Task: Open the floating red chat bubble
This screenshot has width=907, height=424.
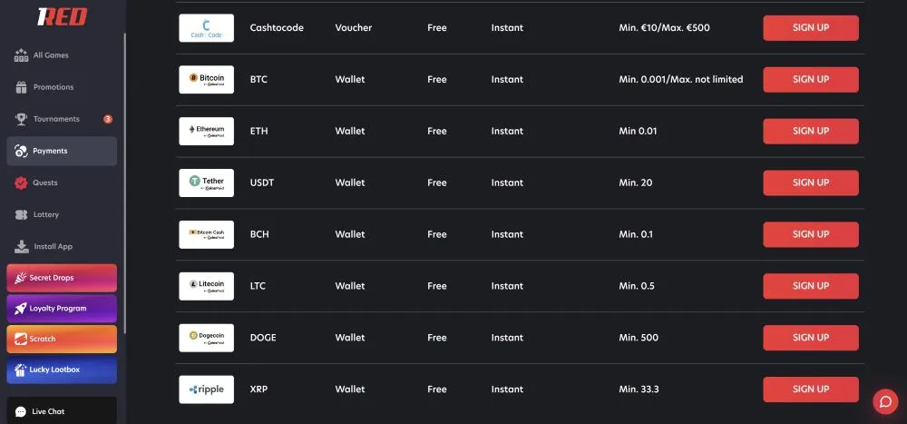Action: coord(885,402)
